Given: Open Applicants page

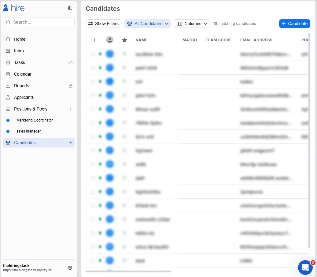Looking at the screenshot, I should click(x=24, y=97).
